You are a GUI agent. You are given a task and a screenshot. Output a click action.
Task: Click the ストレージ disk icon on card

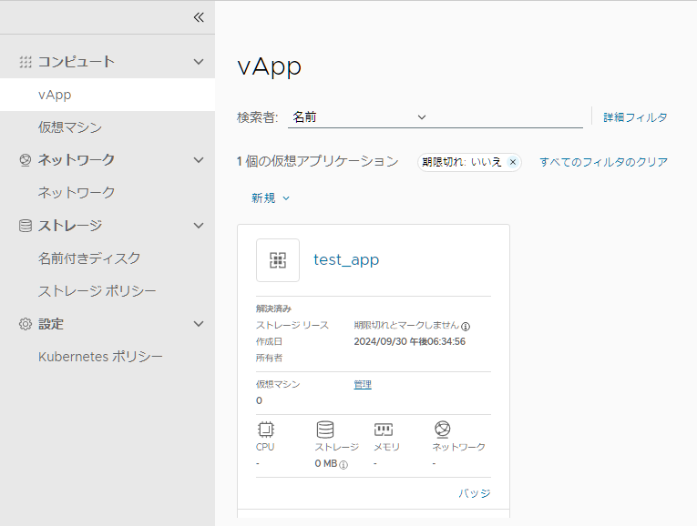[325, 430]
